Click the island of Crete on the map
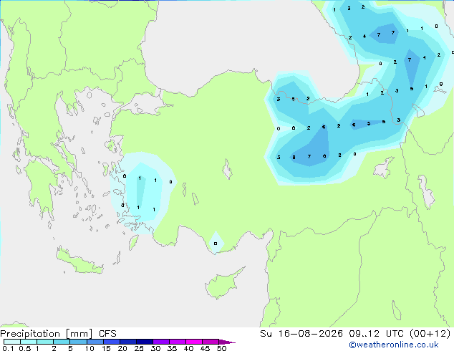Viewport: 454px width, 351px height. pyautogui.click(x=79, y=261)
